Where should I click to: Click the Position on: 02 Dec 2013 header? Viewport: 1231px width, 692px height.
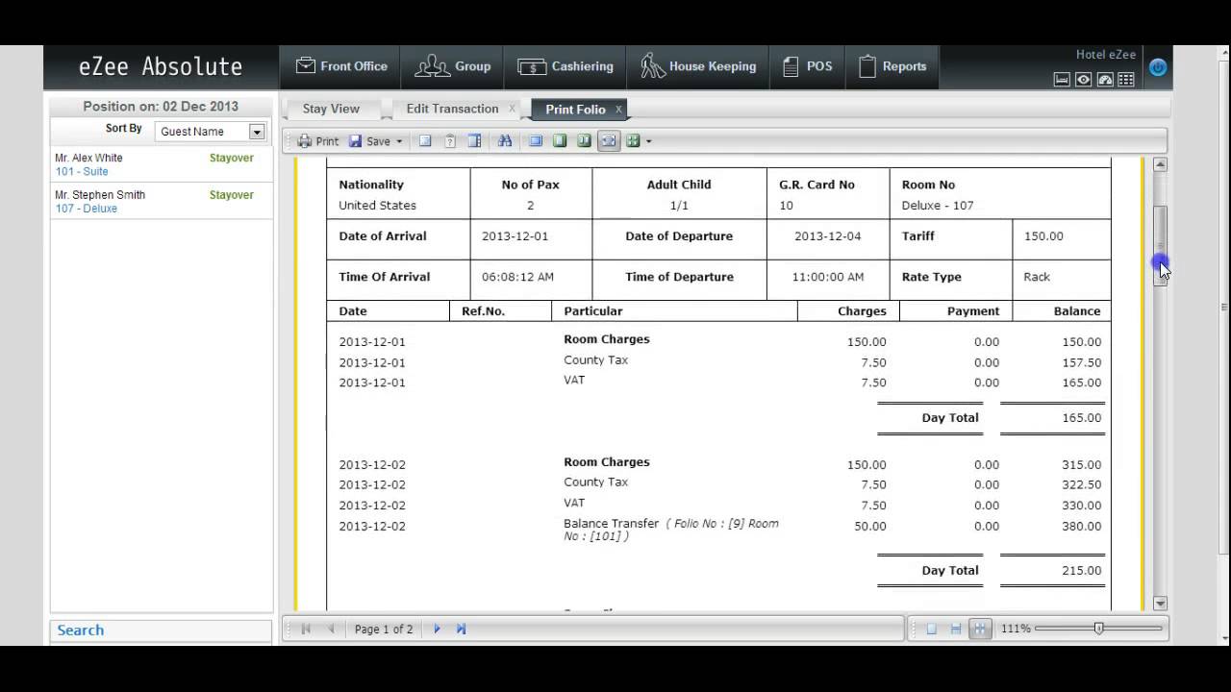pyautogui.click(x=161, y=107)
